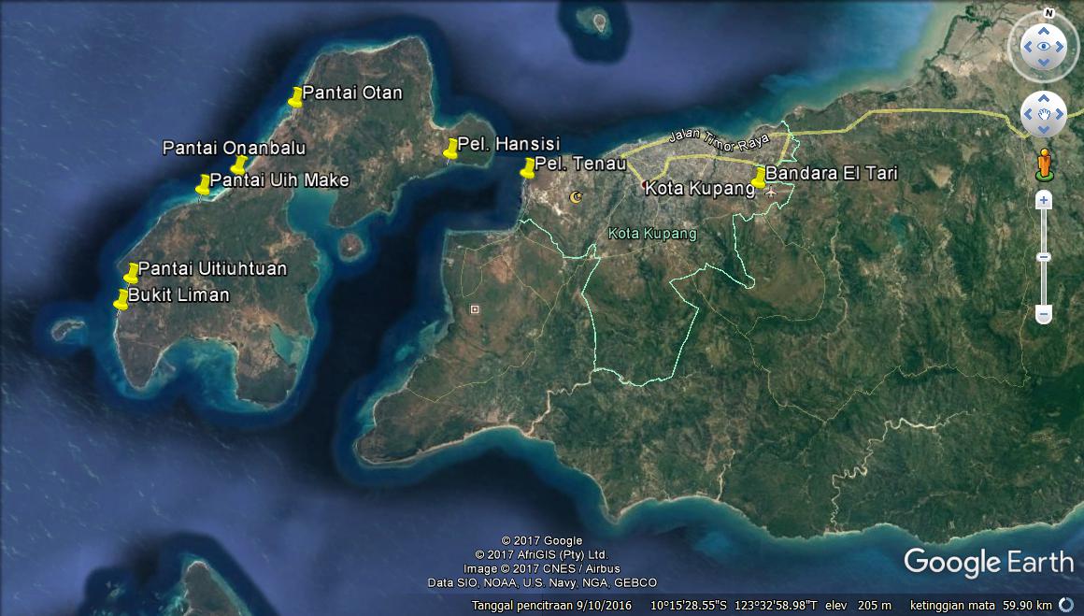Image resolution: width=1084 pixels, height=616 pixels.
Task: Click the zoom in plus icon
Action: 1044,202
